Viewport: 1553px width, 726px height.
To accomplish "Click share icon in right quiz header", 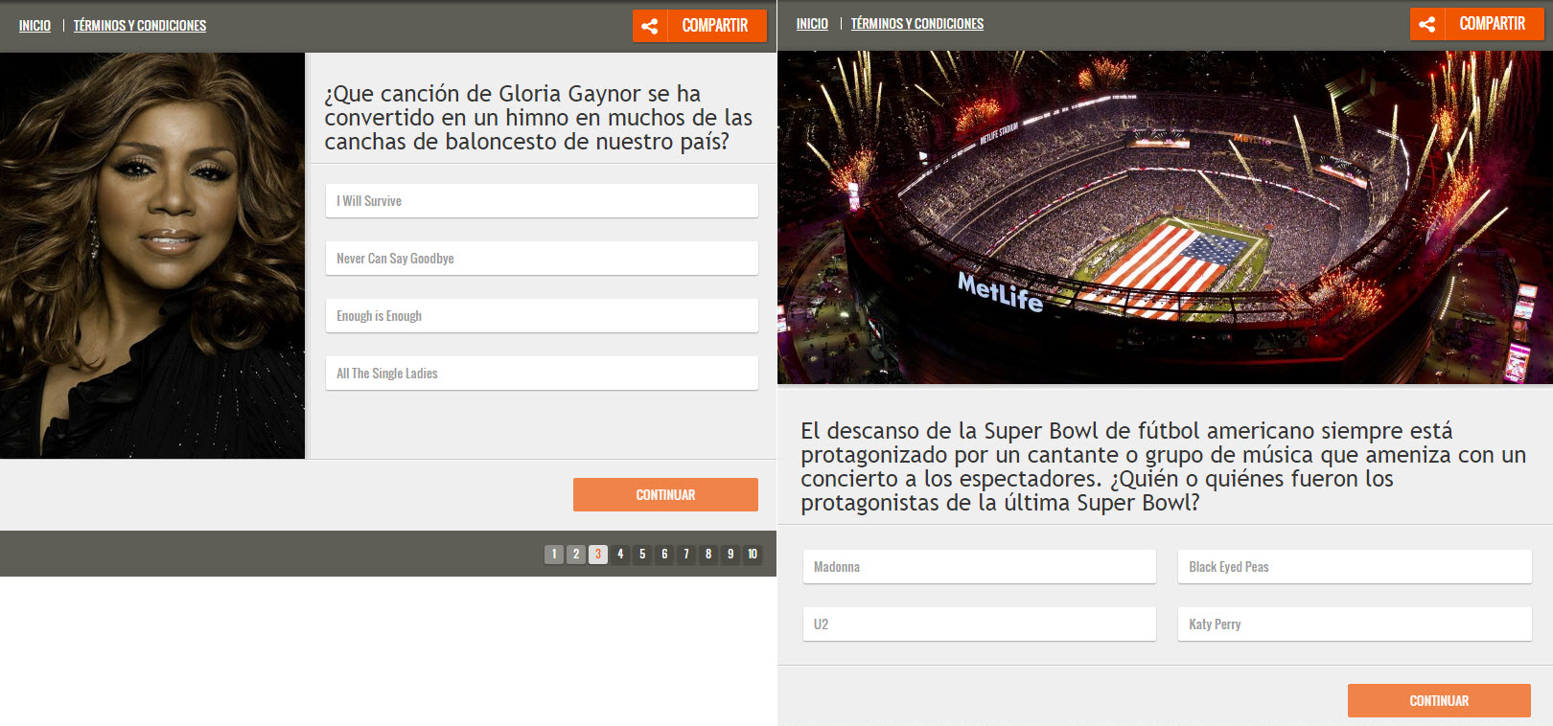I will [x=1427, y=24].
